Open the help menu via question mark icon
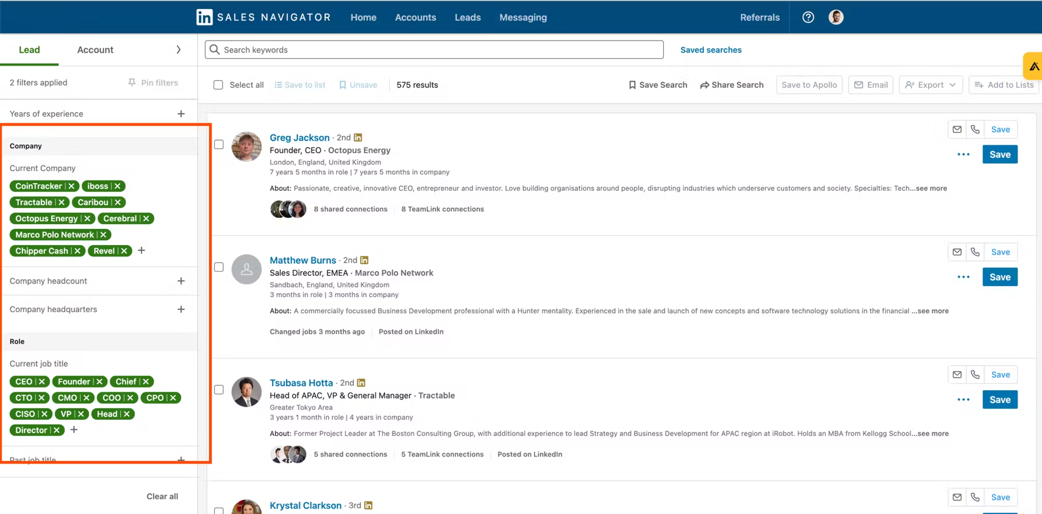 tap(808, 17)
